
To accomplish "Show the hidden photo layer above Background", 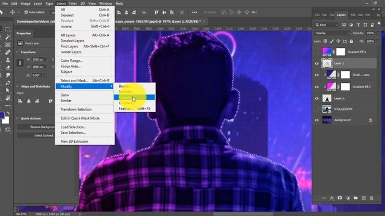I will tap(317, 109).
